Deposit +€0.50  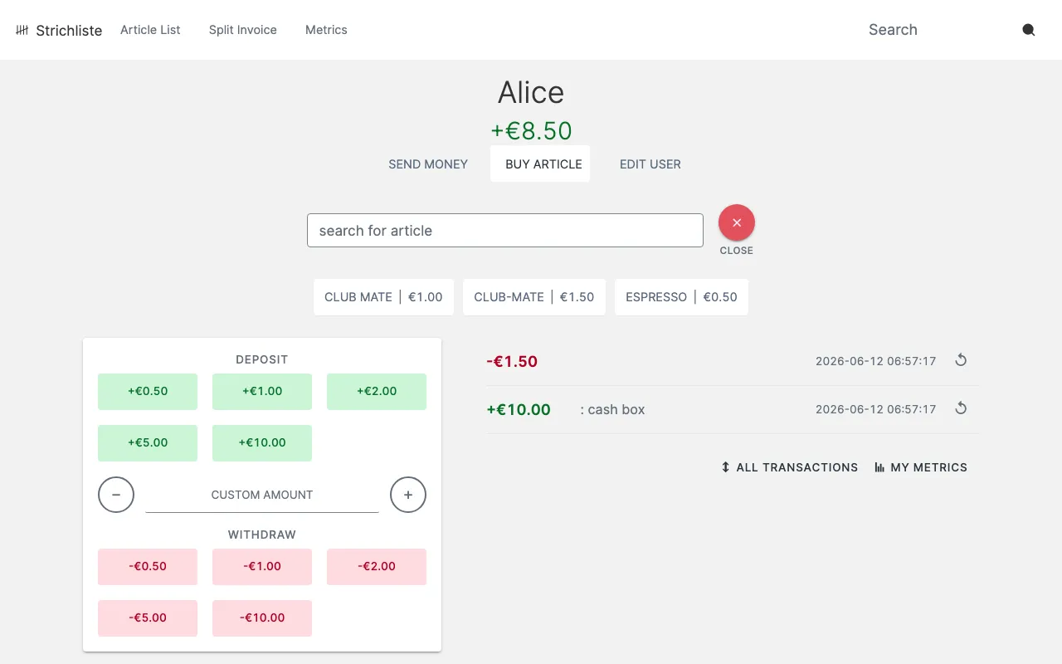(148, 392)
